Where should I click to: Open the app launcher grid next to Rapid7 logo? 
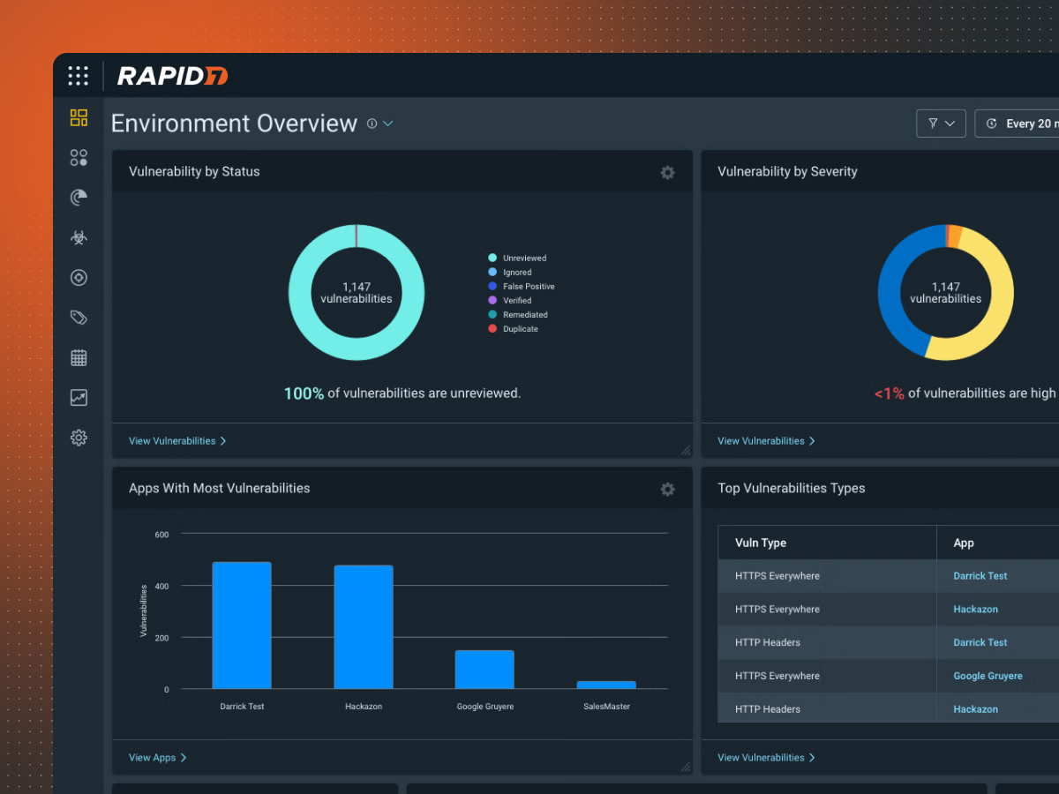[79, 76]
